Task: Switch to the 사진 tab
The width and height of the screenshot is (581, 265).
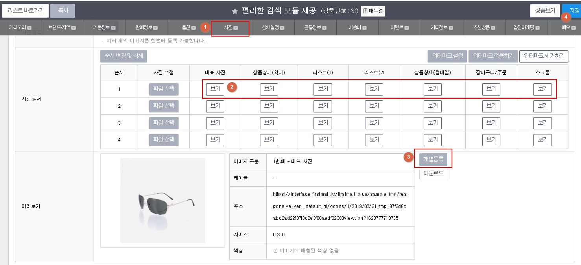Action: [x=231, y=28]
